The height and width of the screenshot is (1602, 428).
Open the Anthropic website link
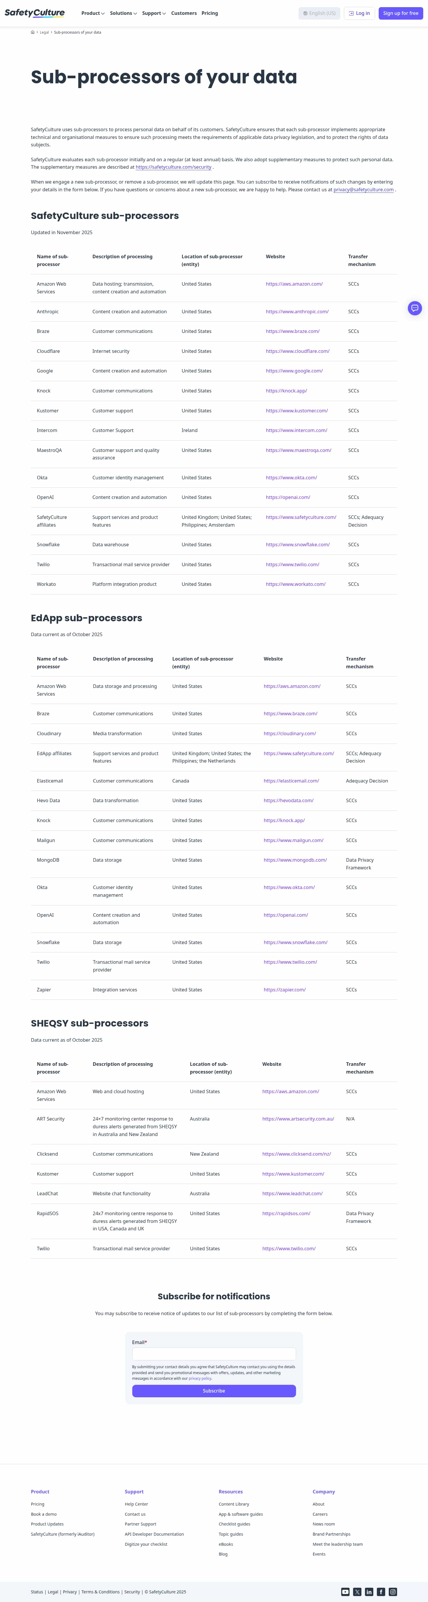297,312
